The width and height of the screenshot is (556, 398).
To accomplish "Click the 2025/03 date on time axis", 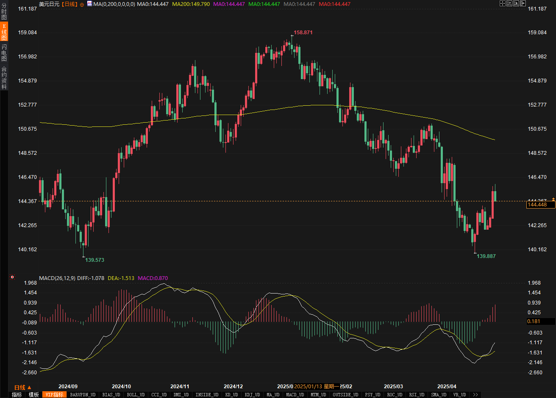I will 393,386.
